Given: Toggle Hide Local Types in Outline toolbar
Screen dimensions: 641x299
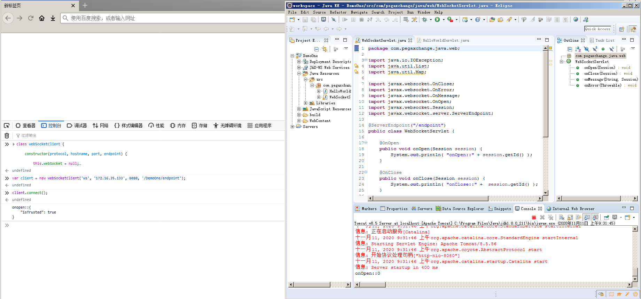Looking at the screenshot, I should pos(611,49).
